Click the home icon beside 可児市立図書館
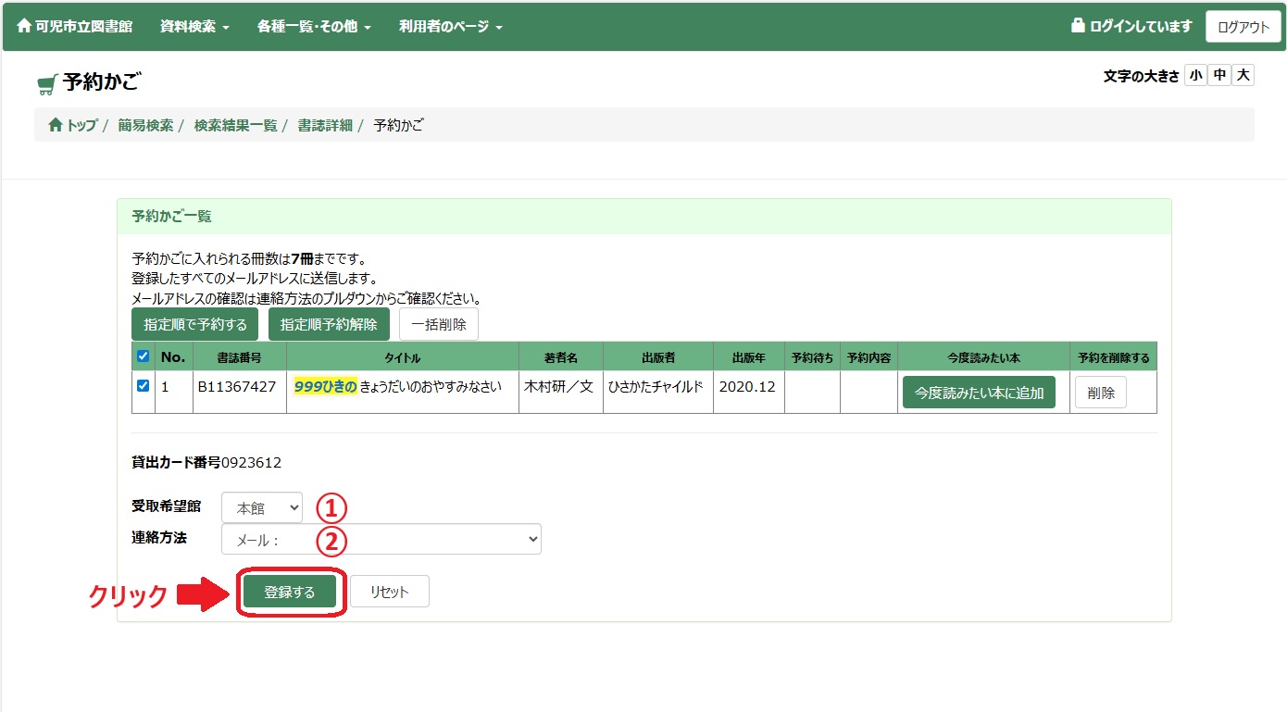 tap(24, 26)
